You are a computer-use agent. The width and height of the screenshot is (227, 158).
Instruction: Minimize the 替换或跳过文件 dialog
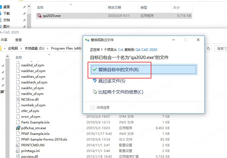point(173,40)
